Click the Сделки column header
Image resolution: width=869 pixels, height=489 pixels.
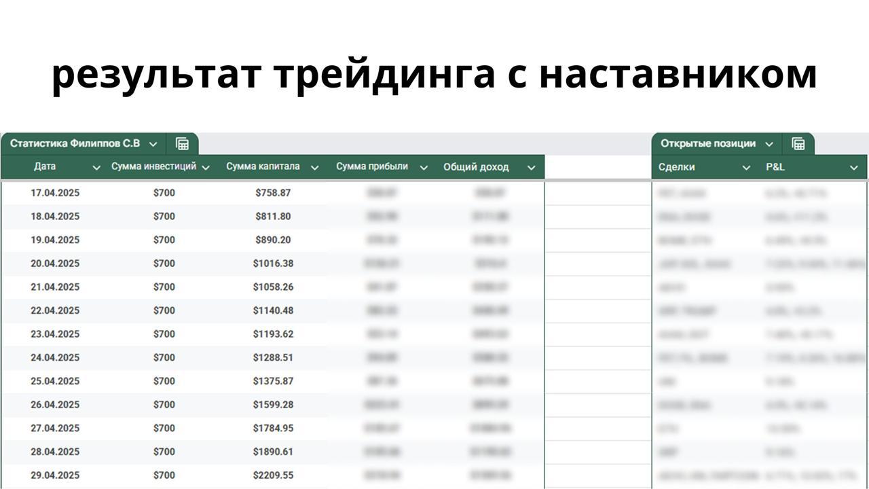[x=676, y=167]
